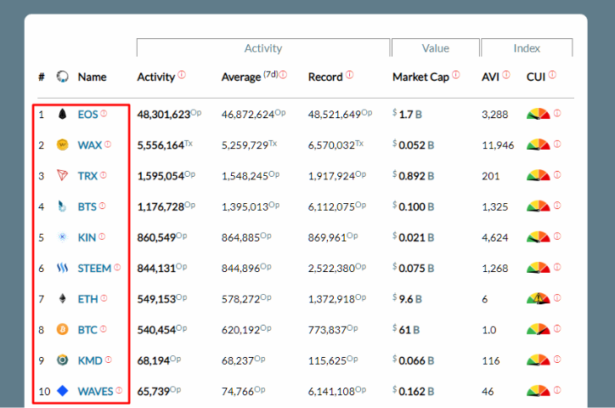The image size is (615, 408).
Task: Open the KMD coin link
Action: click(90, 360)
